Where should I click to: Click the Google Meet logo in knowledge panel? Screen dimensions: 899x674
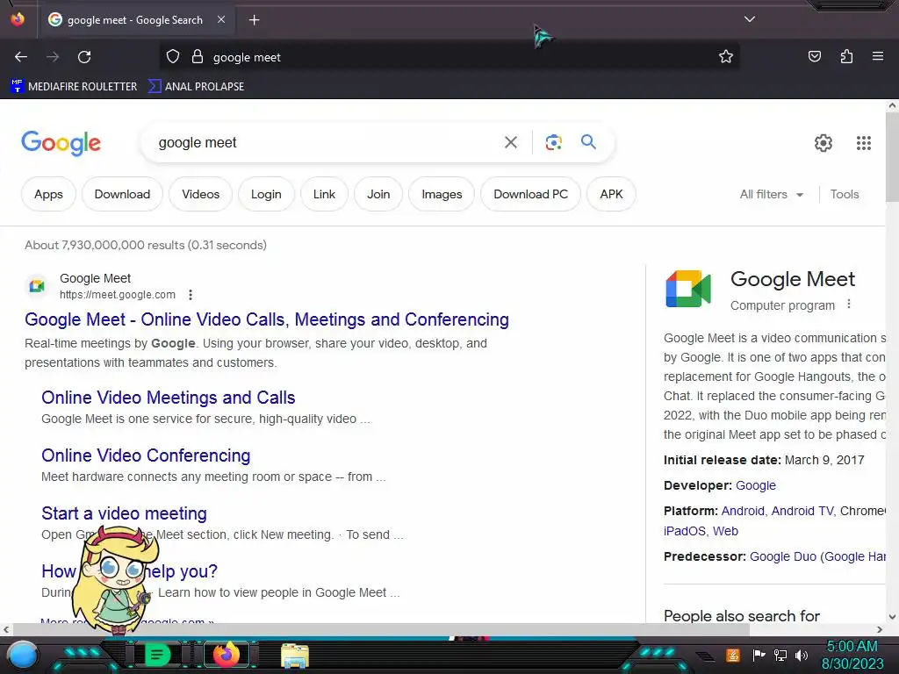(688, 289)
